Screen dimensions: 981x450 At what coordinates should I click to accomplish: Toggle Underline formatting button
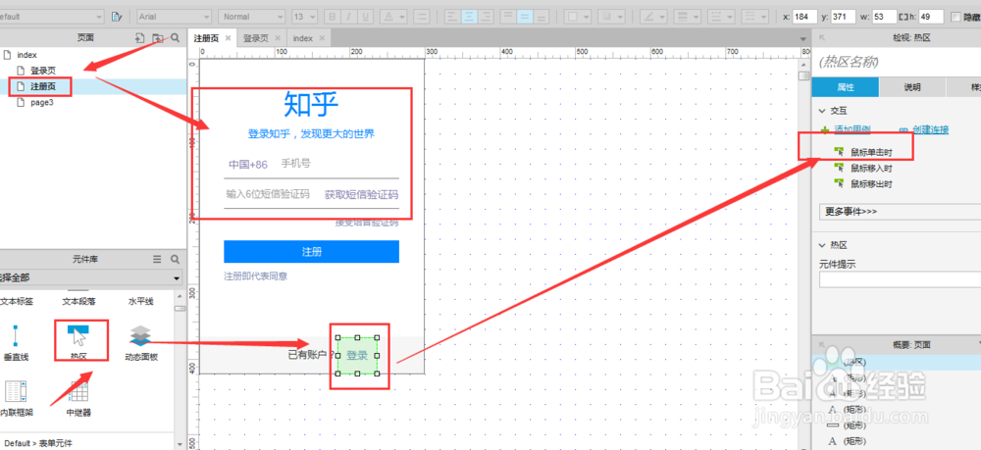pos(365,17)
